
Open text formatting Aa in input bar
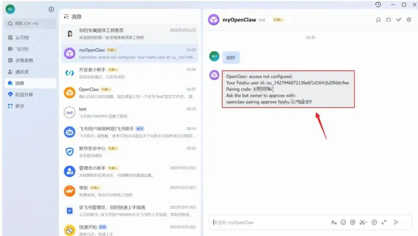click(334, 222)
